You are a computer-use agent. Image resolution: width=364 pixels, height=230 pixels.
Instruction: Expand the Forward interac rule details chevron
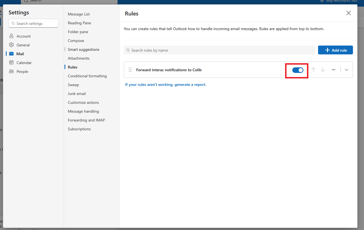tap(347, 70)
